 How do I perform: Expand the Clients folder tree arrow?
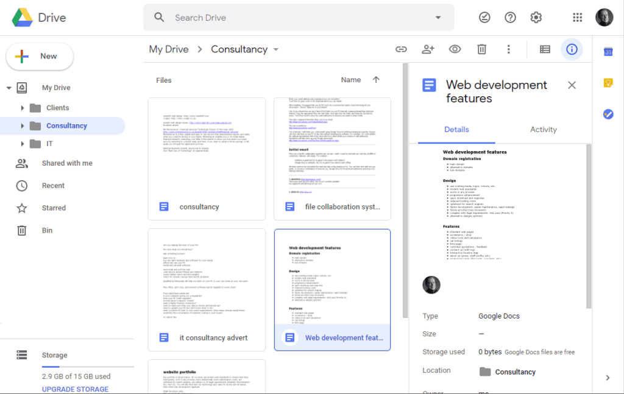tap(23, 108)
